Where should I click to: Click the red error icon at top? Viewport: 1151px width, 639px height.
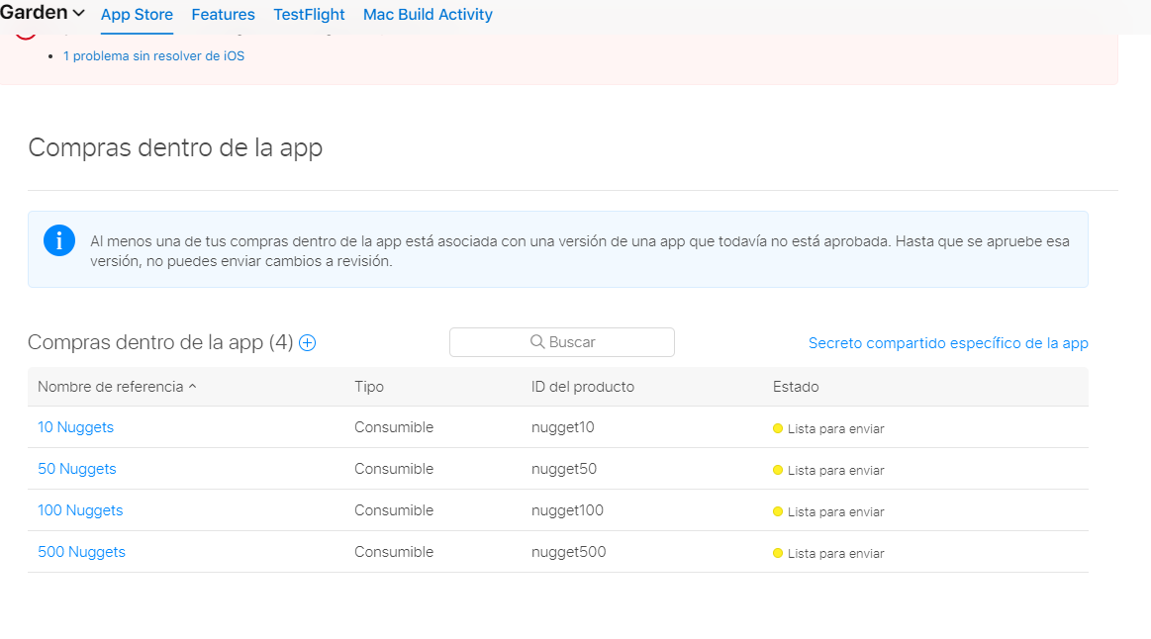pos(27,36)
